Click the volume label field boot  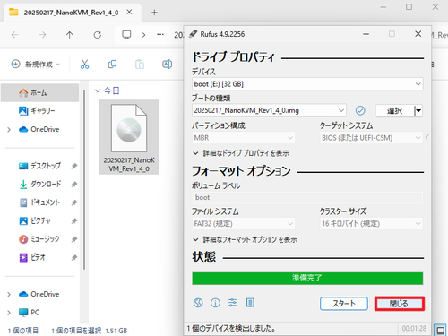pos(307,197)
